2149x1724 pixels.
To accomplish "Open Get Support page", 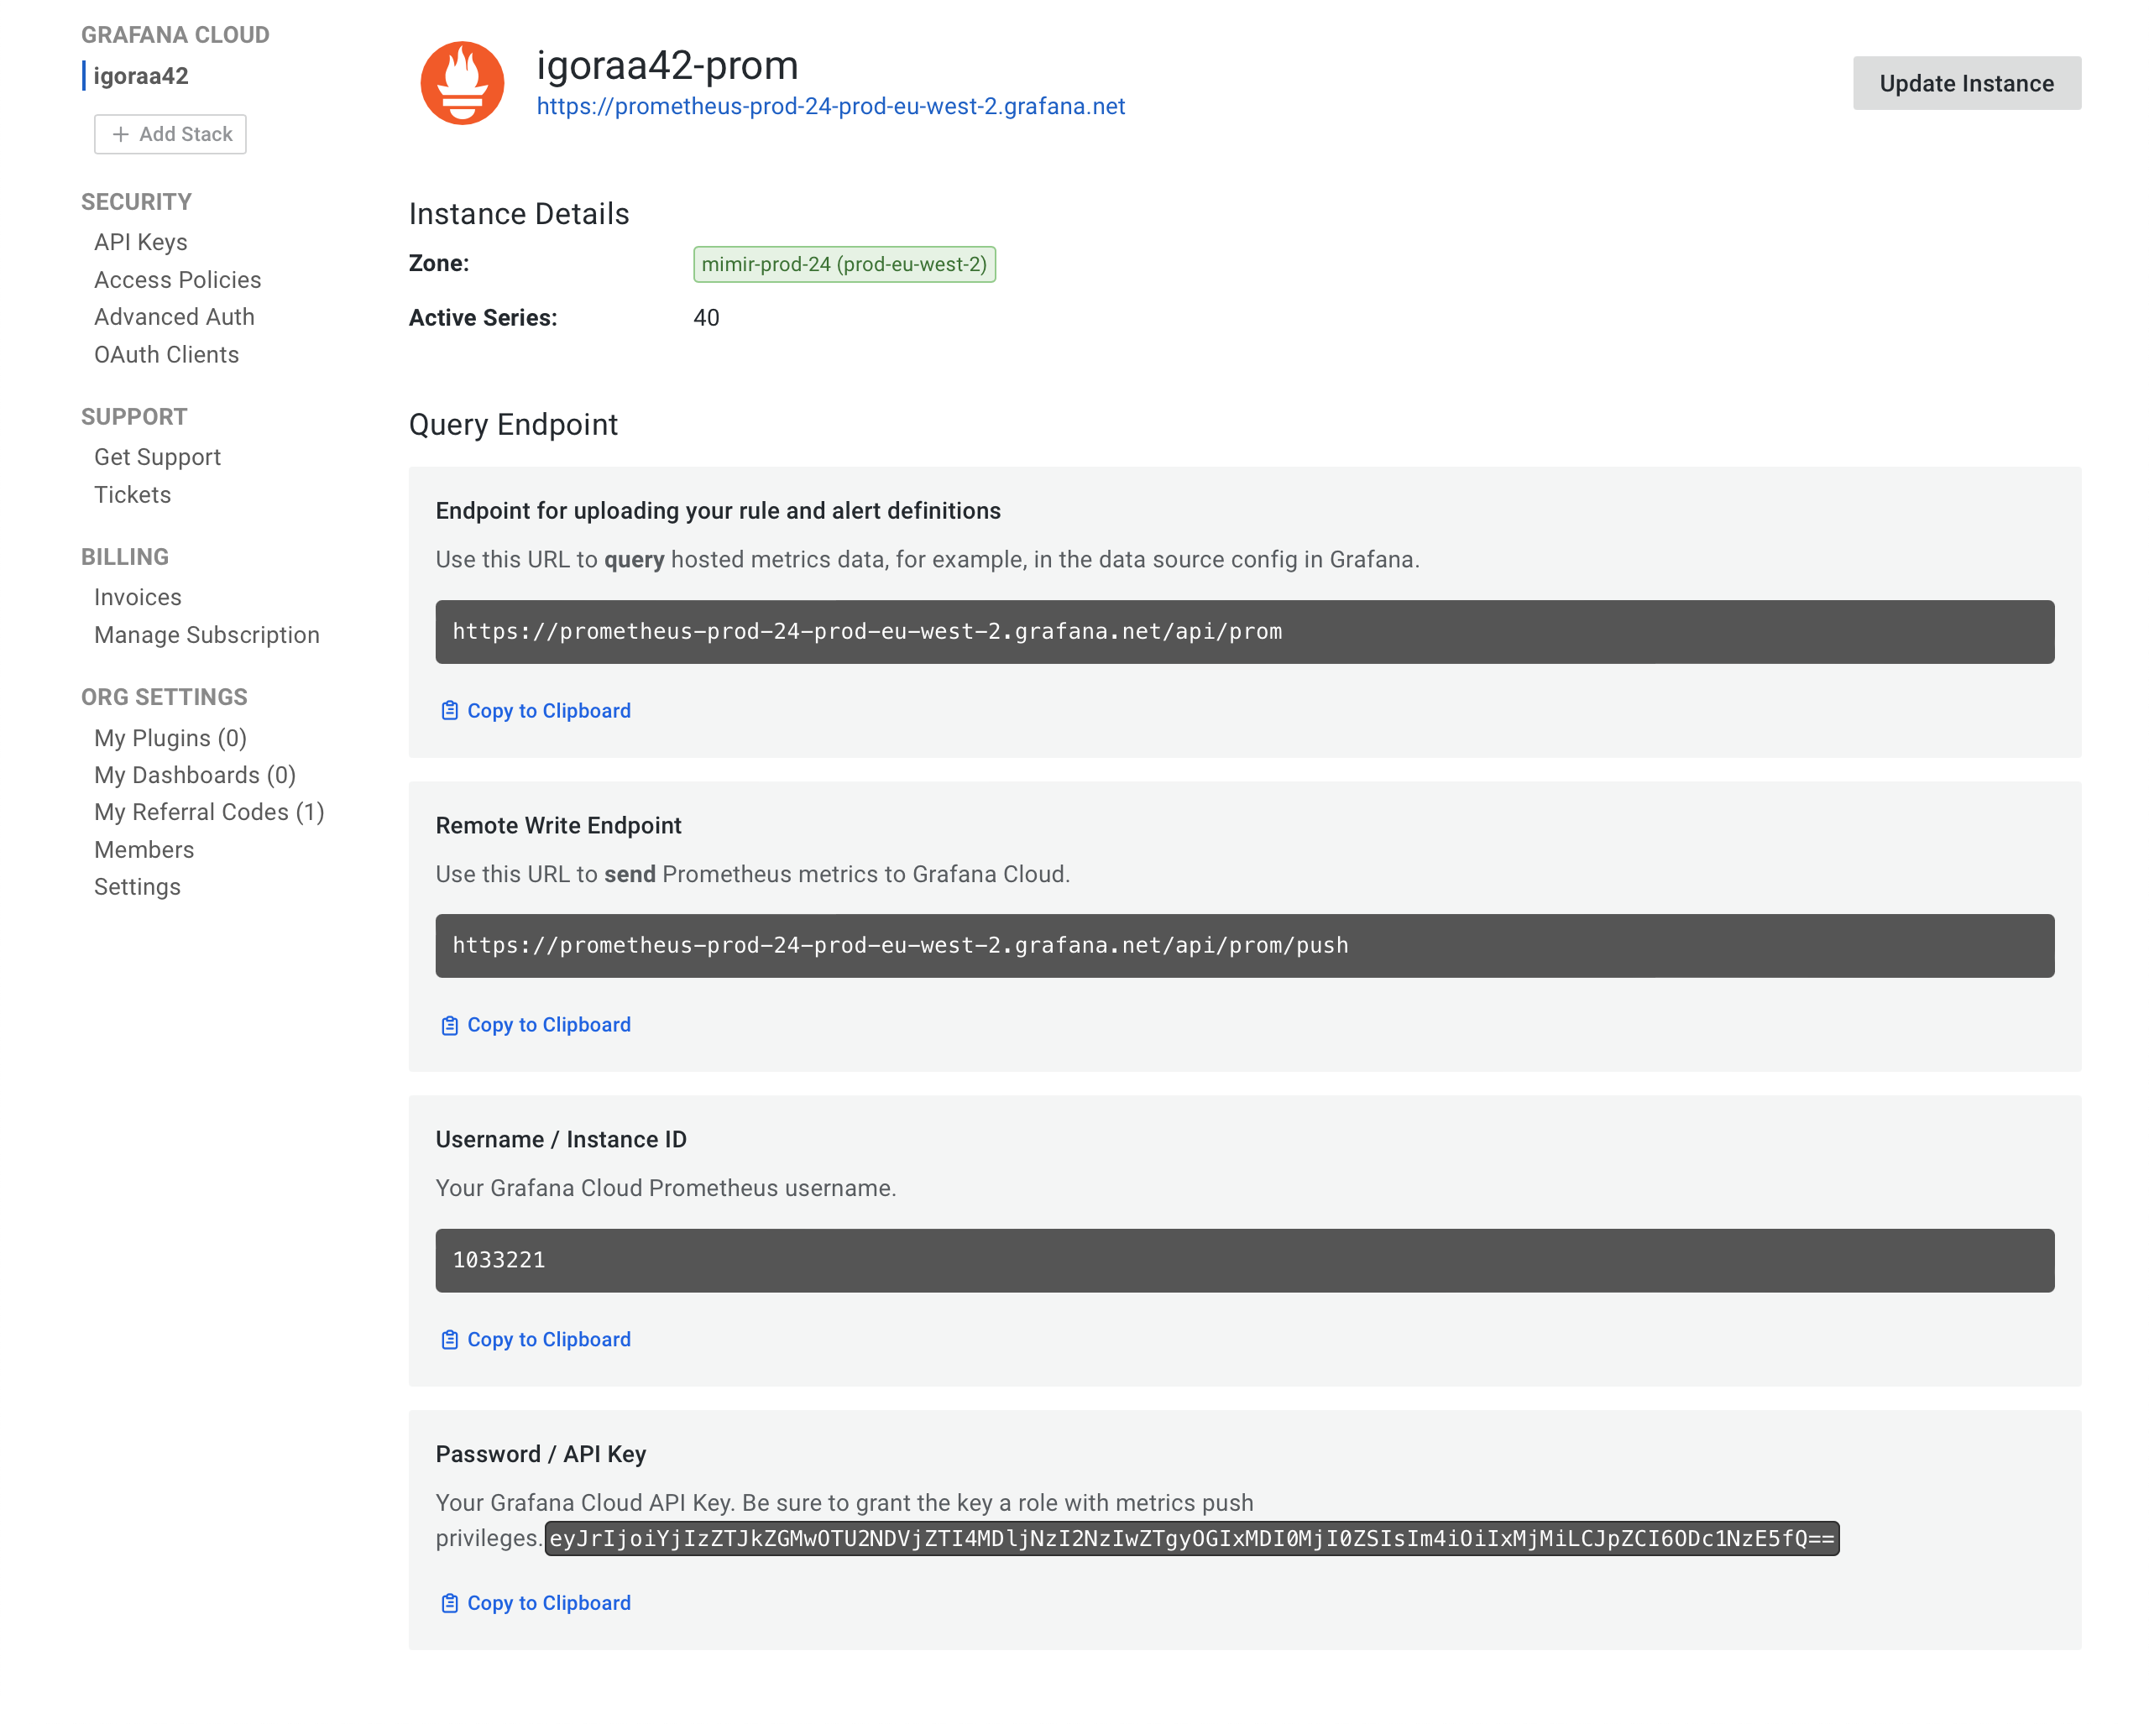I will pos(158,457).
